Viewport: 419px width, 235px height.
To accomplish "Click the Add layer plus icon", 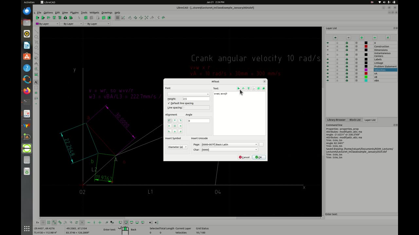I will pos(362,38).
